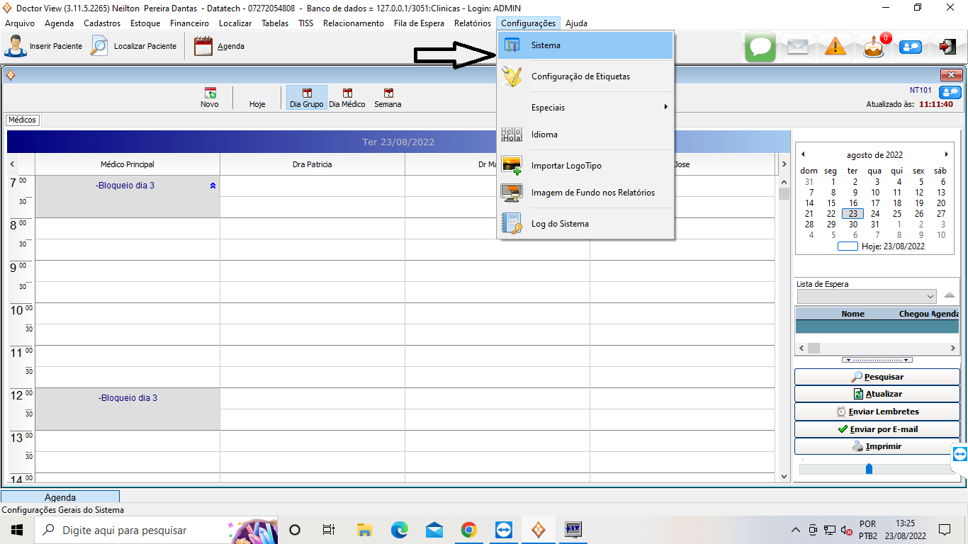Expand the Especiais submenu
Screen dimensions: 968x544
pyautogui.click(x=585, y=108)
